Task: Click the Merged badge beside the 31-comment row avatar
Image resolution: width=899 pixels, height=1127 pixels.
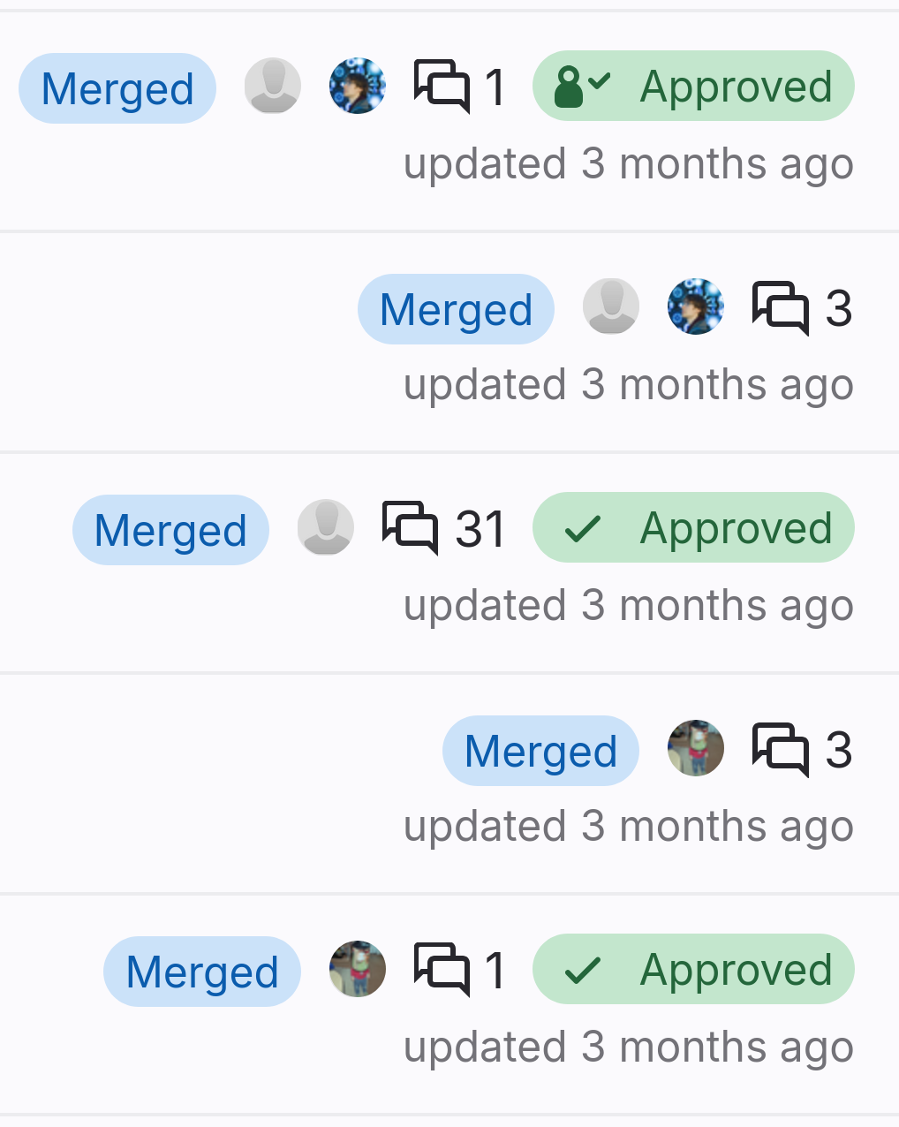Action: click(170, 530)
